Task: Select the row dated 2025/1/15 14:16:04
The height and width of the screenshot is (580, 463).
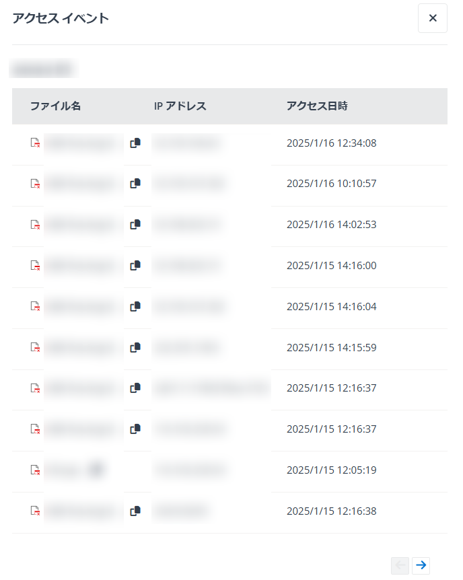Action: (x=229, y=308)
